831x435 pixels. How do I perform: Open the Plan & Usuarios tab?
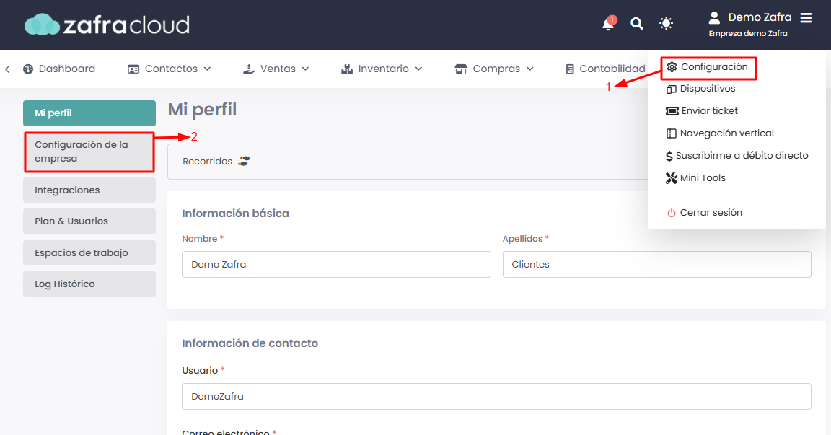tap(89, 221)
